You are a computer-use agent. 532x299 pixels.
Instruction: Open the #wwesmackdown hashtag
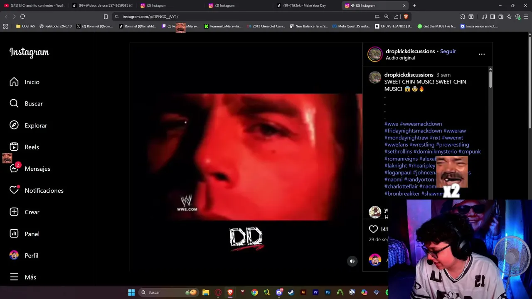click(x=421, y=124)
